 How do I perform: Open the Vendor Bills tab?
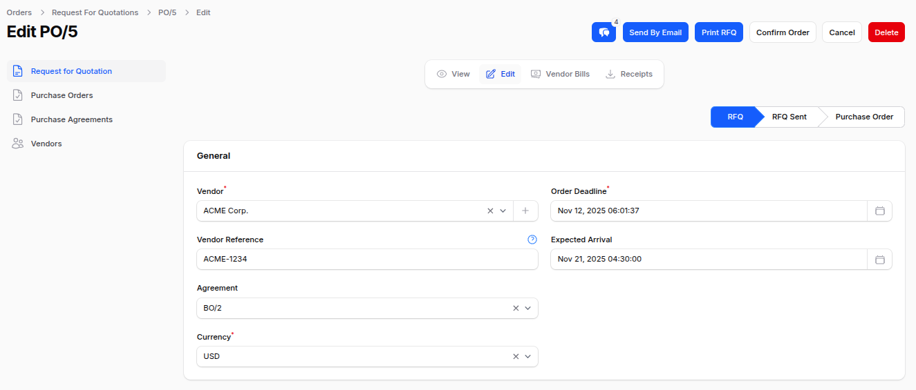tap(561, 74)
